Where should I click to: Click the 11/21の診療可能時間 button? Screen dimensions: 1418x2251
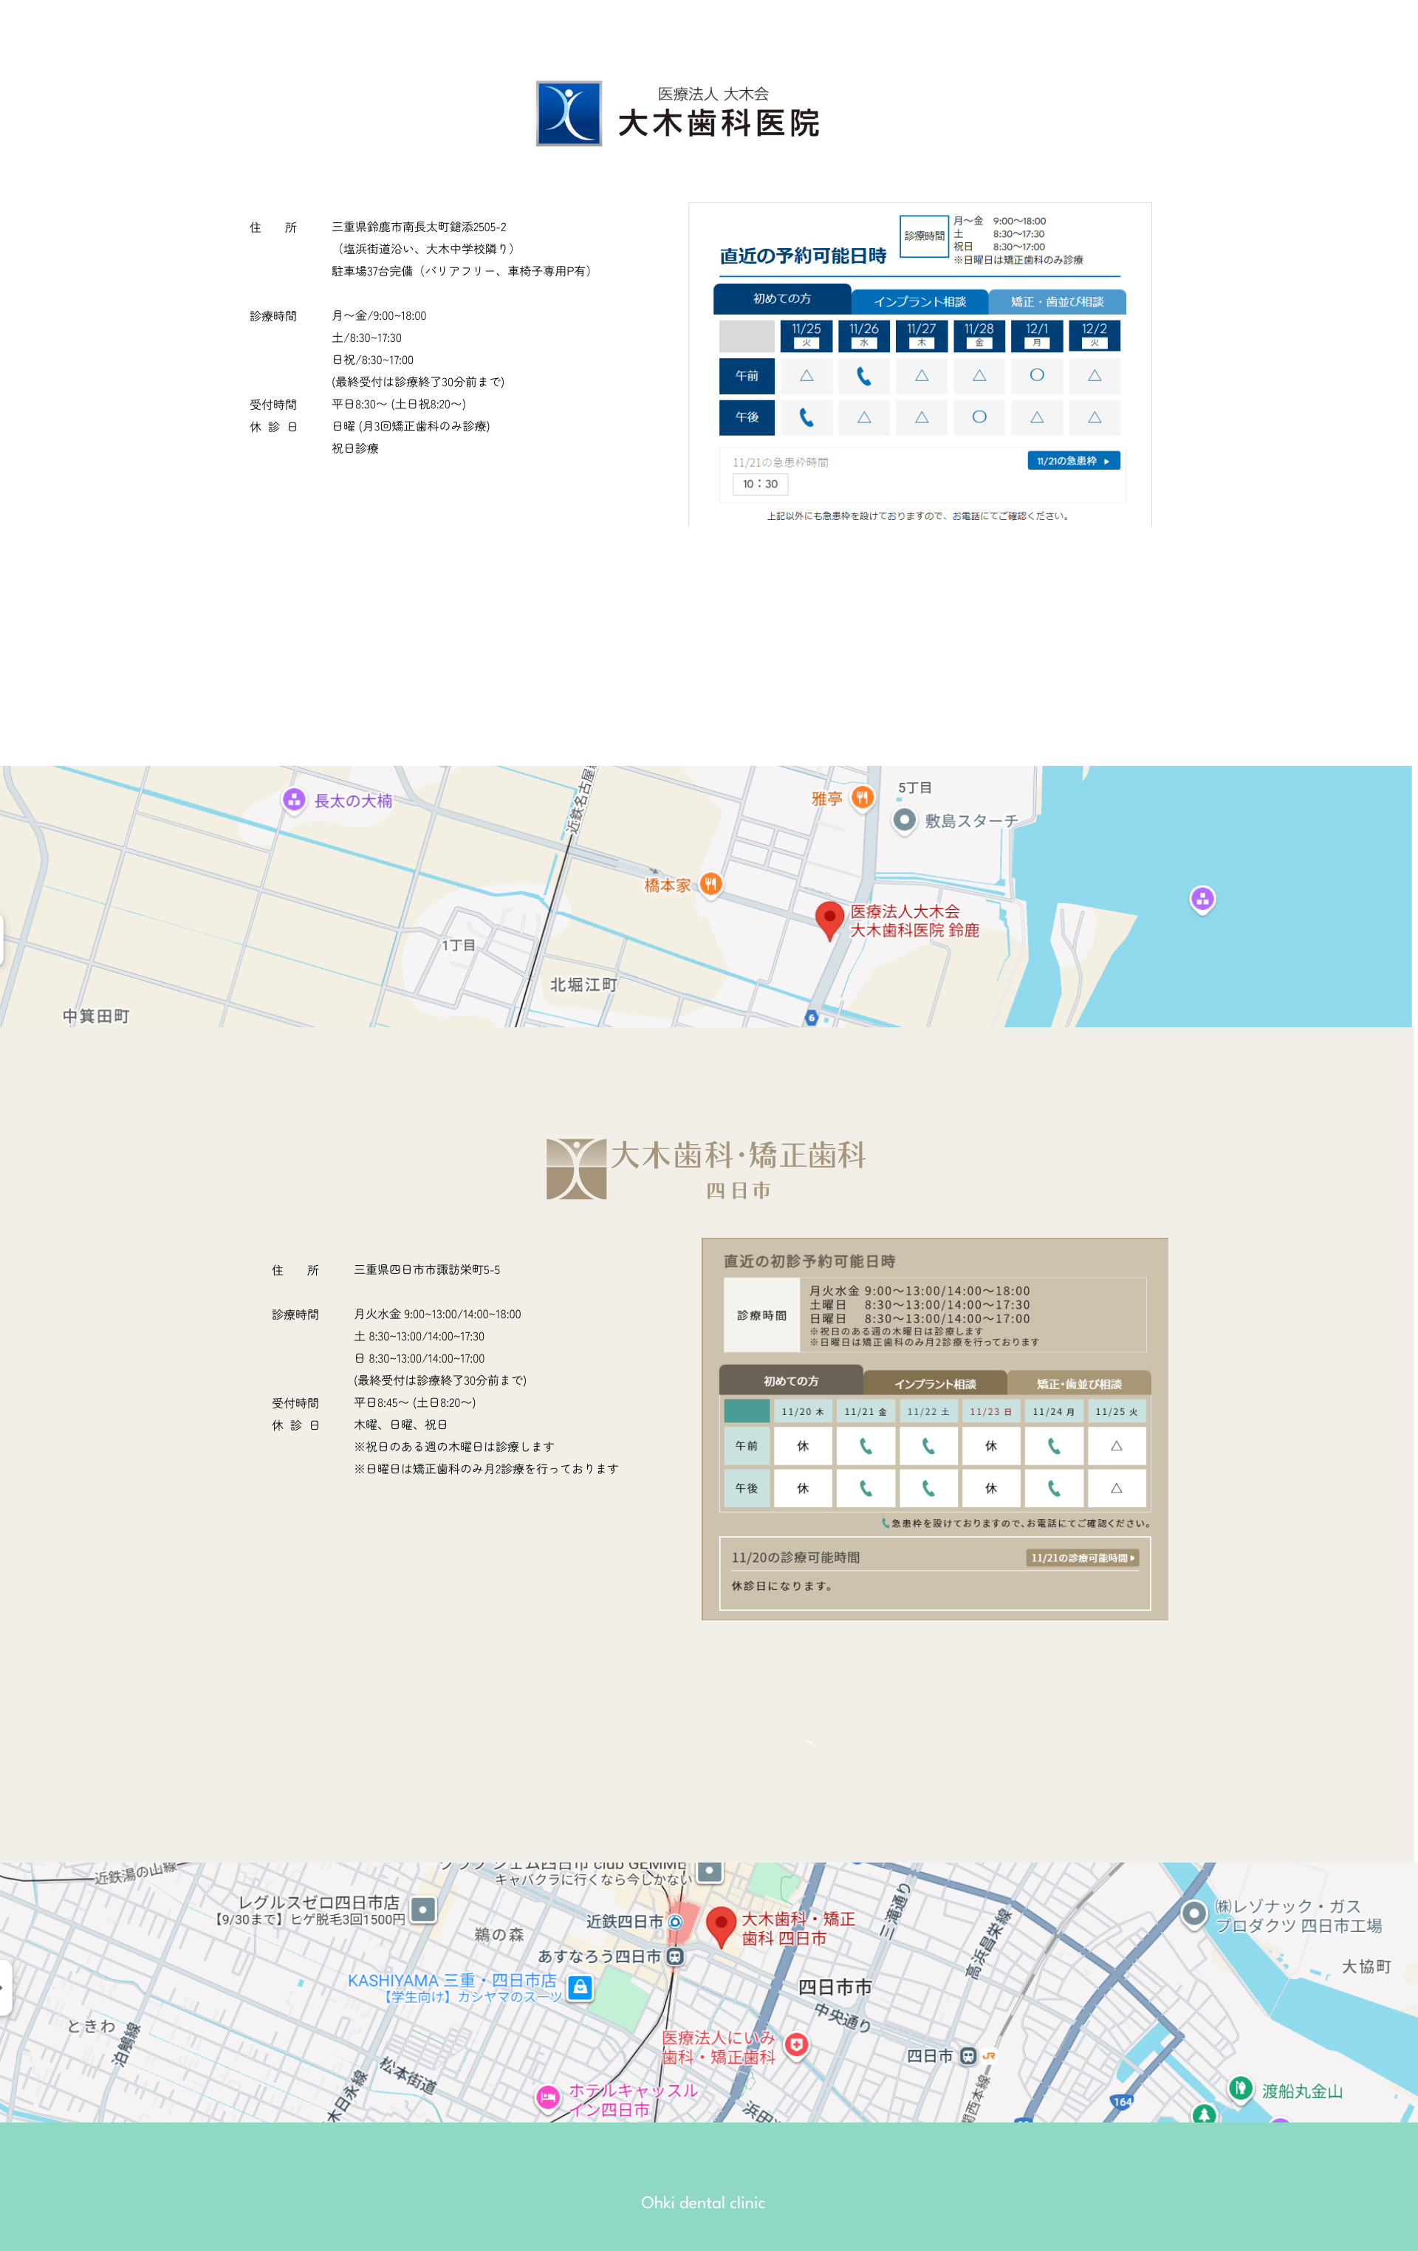click(x=1083, y=1558)
